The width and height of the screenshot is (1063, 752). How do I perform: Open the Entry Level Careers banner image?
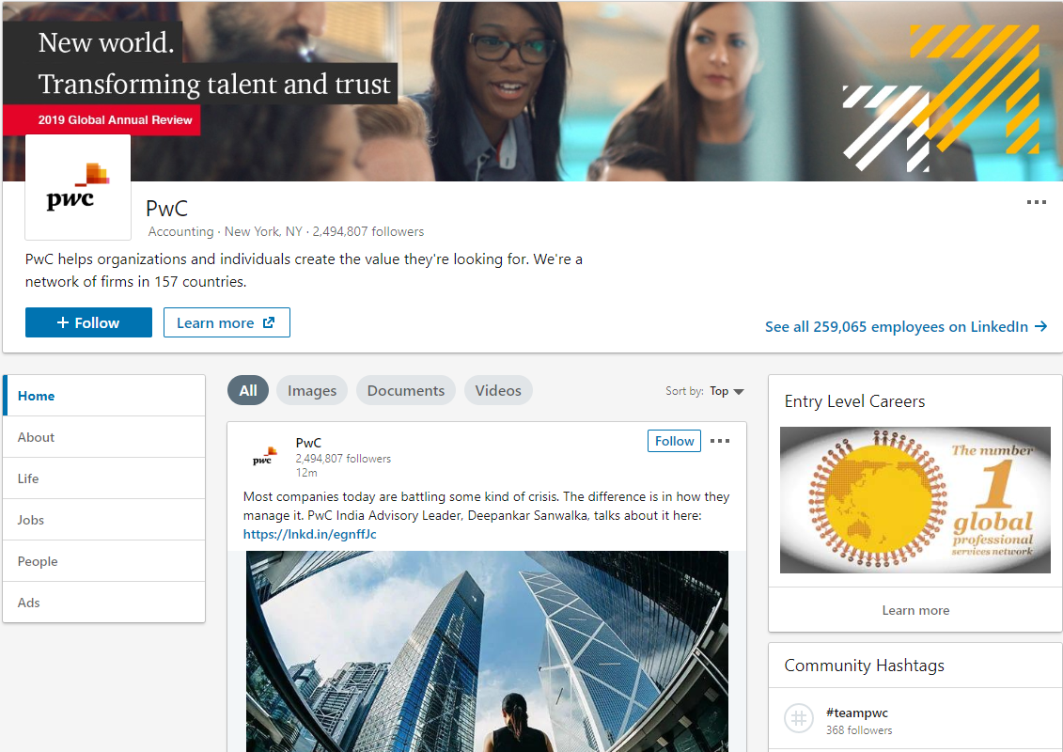(x=915, y=500)
